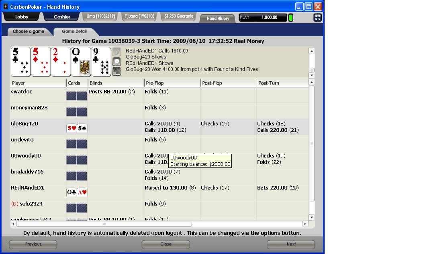This screenshot has height=254, width=421.
Task: Select the two of diamonds community card
Action: click(x=61, y=62)
